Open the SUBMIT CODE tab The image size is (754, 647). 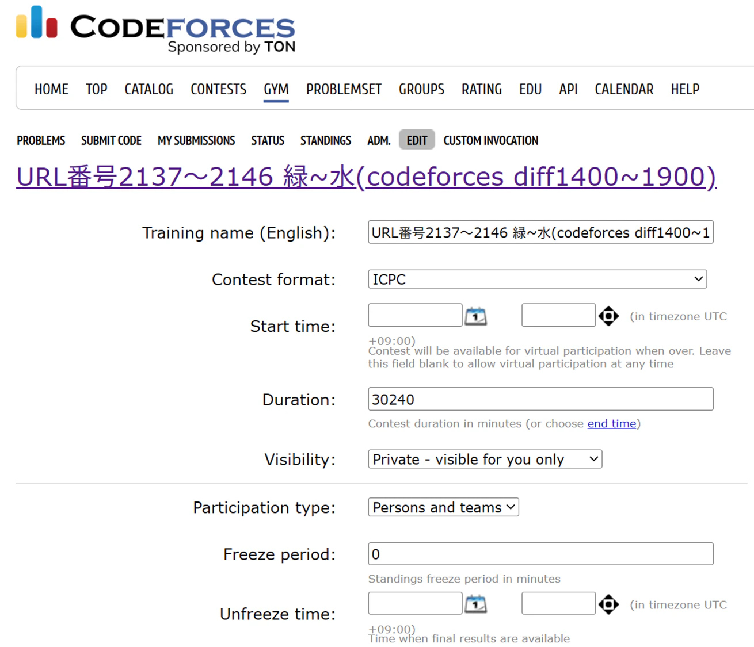coord(111,140)
